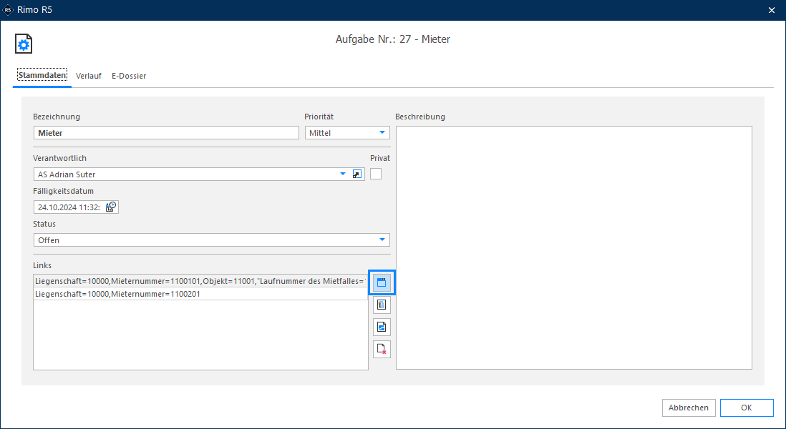Click the task gear document icon
Screen dimensions: 786x429
(x=24, y=44)
